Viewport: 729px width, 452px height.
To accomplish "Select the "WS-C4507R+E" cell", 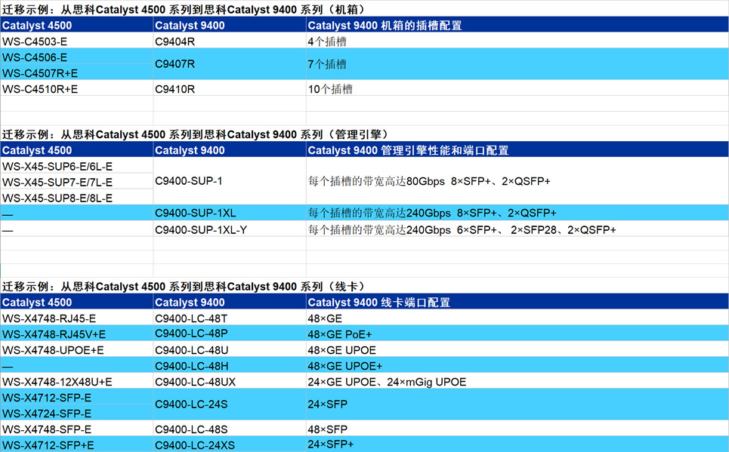I will pyautogui.click(x=77, y=72).
